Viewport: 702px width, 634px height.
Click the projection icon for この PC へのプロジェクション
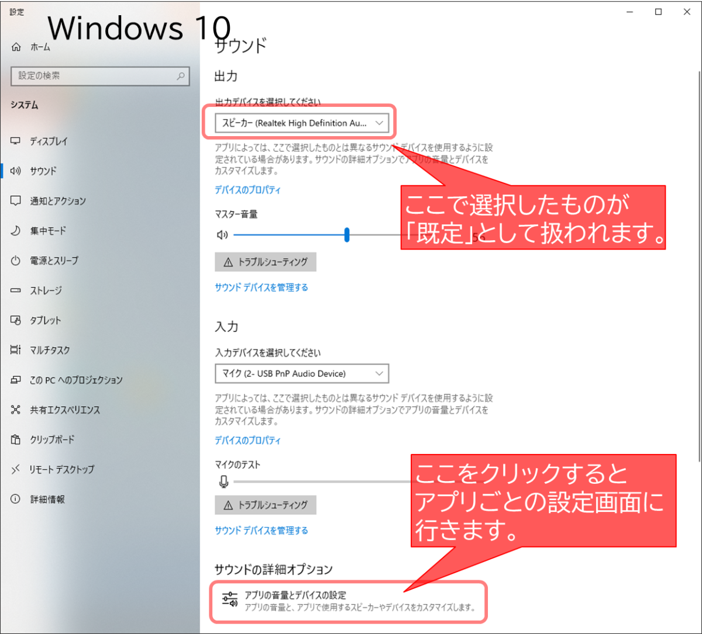pyautogui.click(x=16, y=380)
